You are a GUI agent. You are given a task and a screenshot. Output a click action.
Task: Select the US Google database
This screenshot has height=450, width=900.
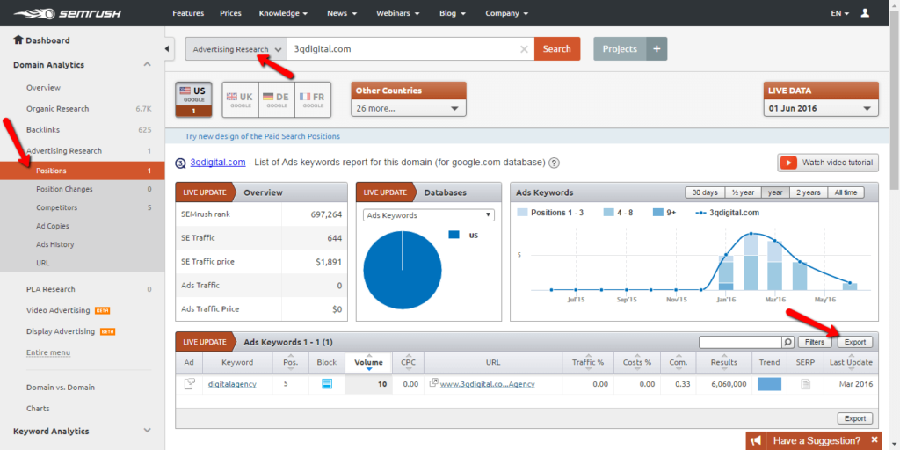pos(193,99)
